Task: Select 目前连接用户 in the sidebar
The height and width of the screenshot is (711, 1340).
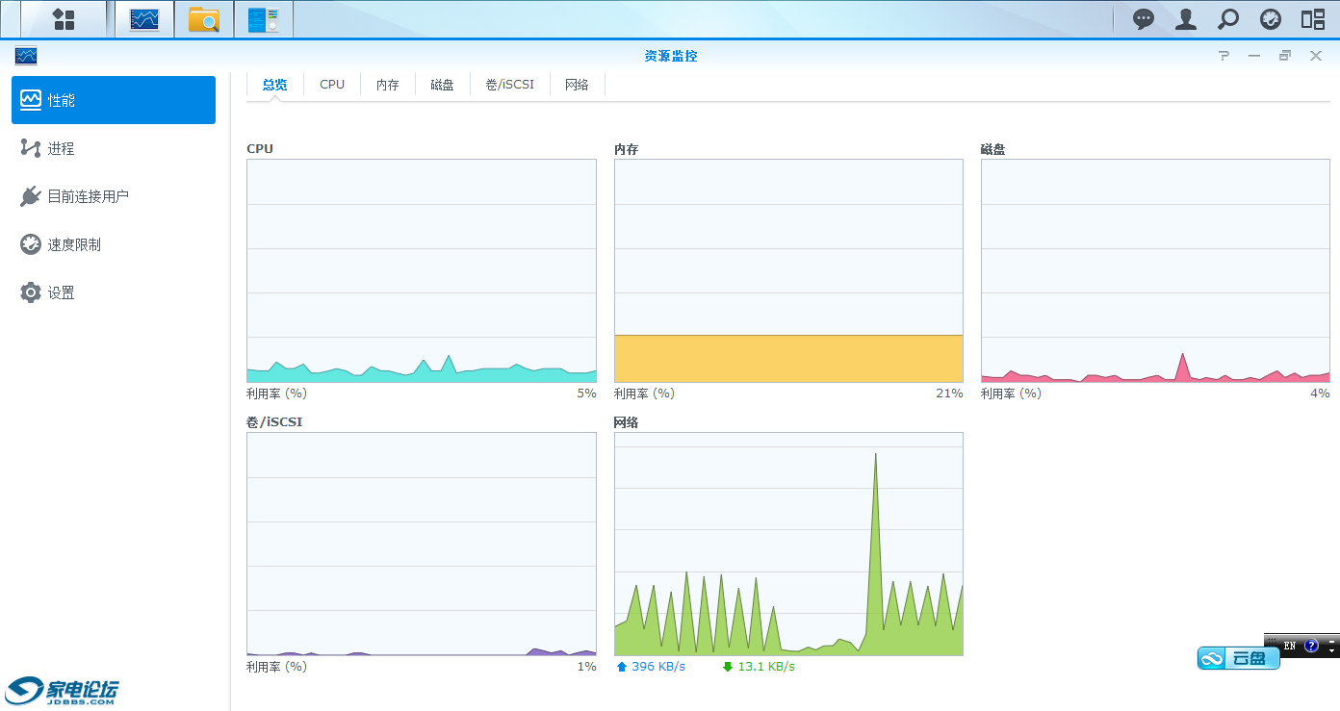Action: pyautogui.click(x=114, y=196)
